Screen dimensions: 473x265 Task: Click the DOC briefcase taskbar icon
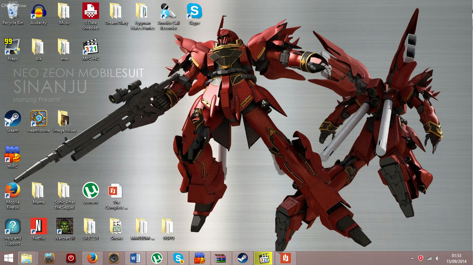pyautogui.click(x=50, y=258)
